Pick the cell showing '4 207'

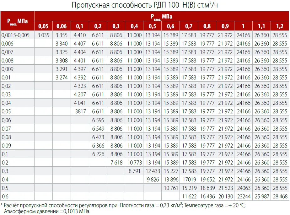(x=80, y=94)
